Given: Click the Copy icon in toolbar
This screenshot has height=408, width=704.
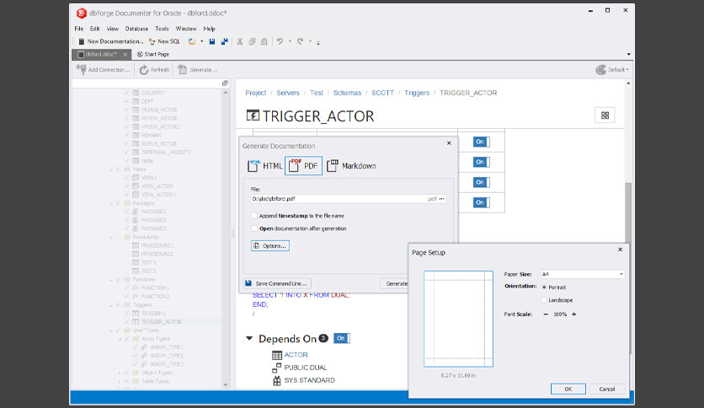Looking at the screenshot, I should 252,41.
